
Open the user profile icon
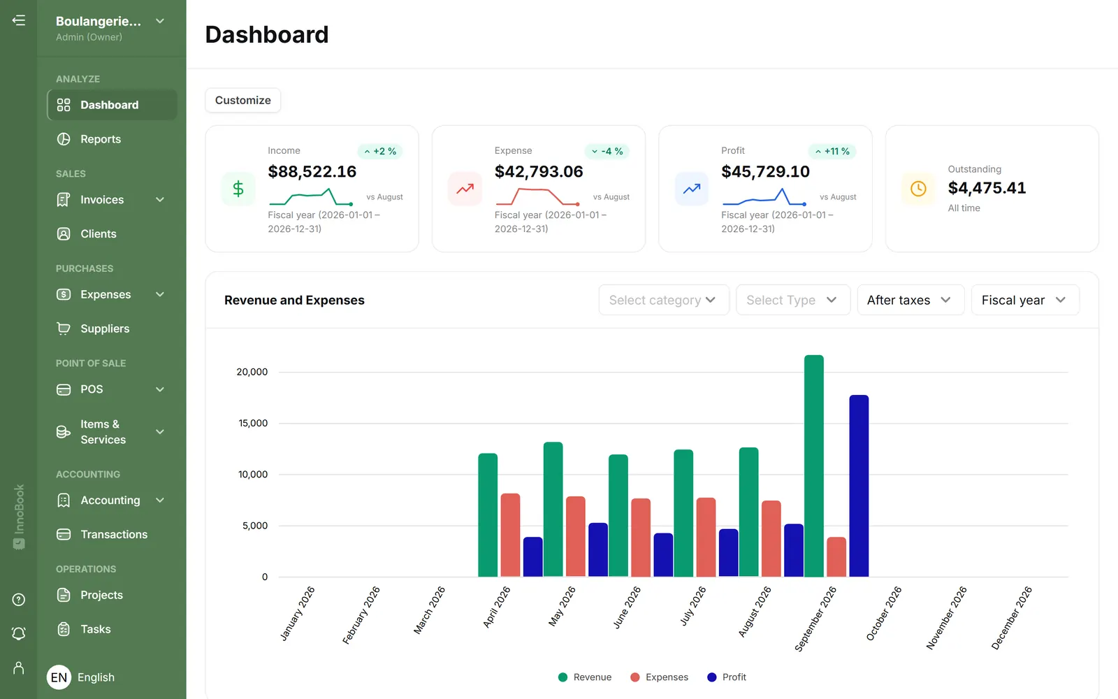coord(19,668)
